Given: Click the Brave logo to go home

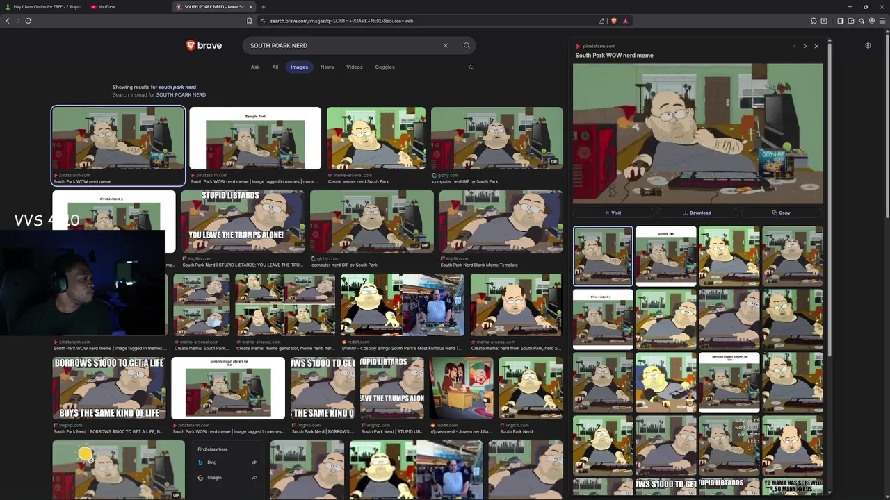Looking at the screenshot, I should tap(204, 45).
